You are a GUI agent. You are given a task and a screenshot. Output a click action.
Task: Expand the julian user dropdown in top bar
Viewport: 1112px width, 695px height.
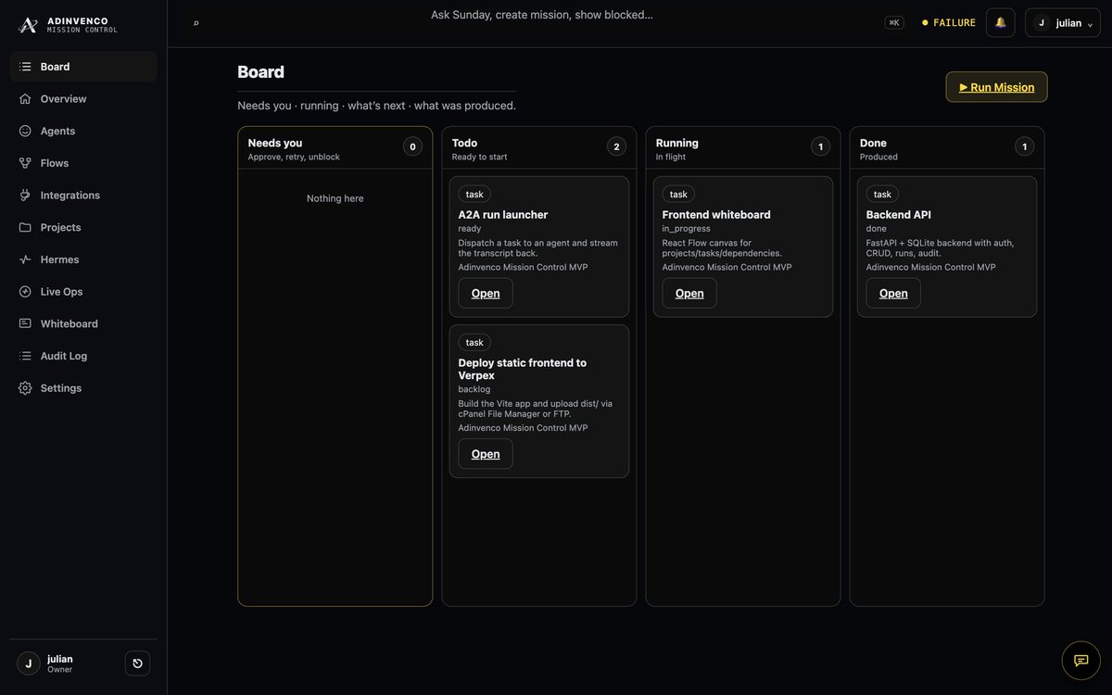pos(1063,22)
